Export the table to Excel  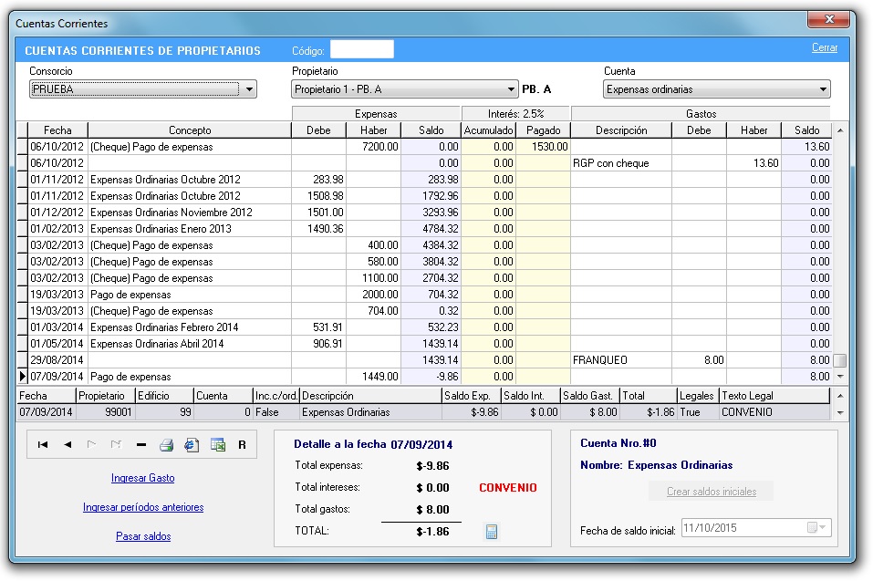(x=217, y=445)
